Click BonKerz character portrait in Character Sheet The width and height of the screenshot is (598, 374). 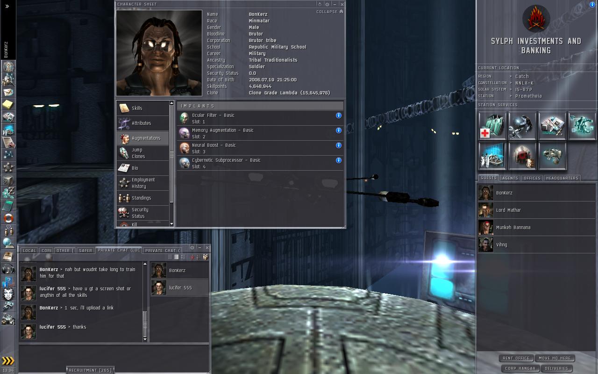click(x=159, y=53)
